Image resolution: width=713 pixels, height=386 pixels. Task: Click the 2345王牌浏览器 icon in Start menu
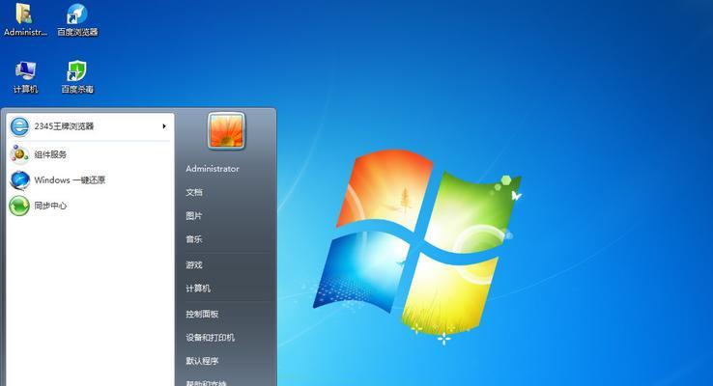19,126
